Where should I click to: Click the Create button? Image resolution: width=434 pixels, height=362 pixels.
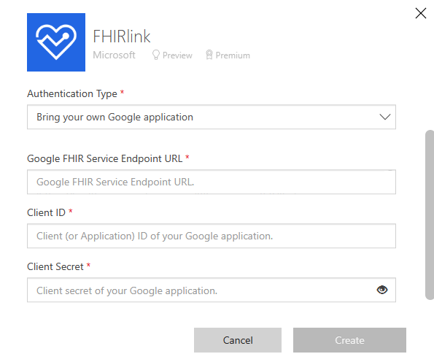[x=349, y=340]
